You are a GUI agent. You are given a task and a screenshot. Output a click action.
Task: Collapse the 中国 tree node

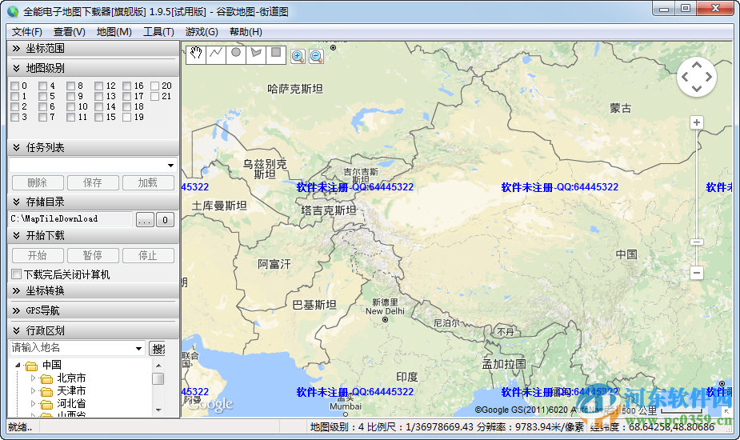[x=18, y=365]
